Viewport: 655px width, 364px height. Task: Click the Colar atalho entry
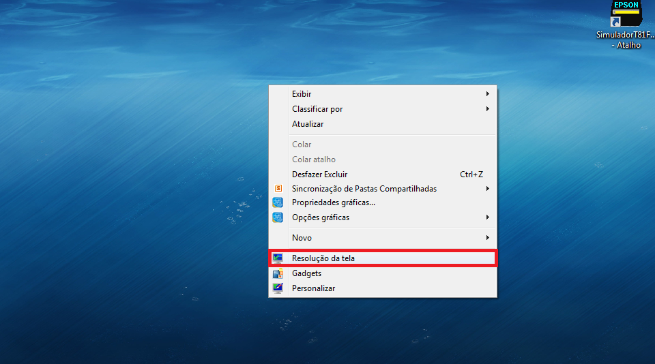383,160
